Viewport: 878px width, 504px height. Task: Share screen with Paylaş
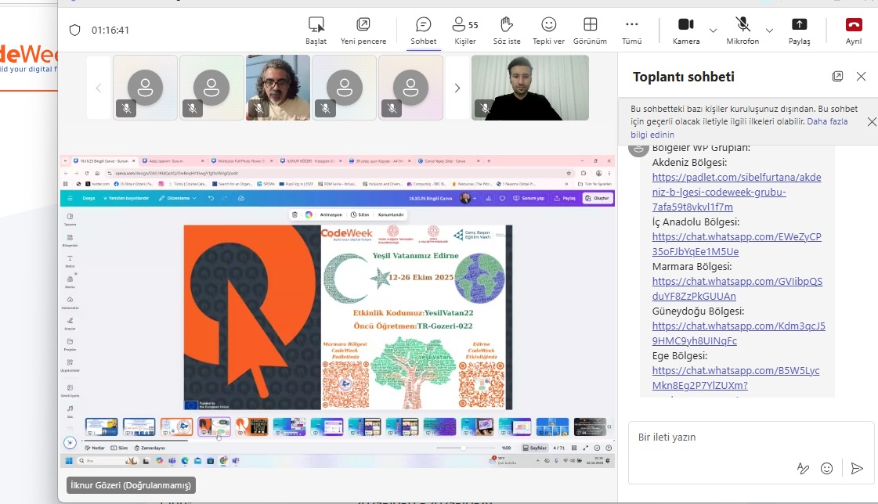(799, 31)
